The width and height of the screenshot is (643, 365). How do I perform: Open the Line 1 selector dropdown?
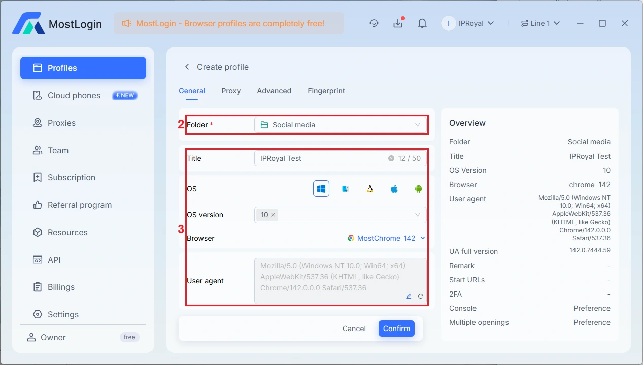540,23
